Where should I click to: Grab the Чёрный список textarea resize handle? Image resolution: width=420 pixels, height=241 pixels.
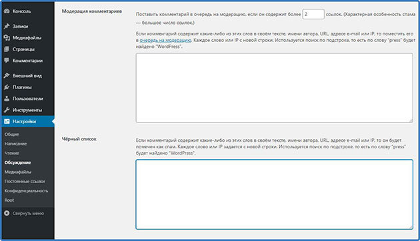pos(411,227)
